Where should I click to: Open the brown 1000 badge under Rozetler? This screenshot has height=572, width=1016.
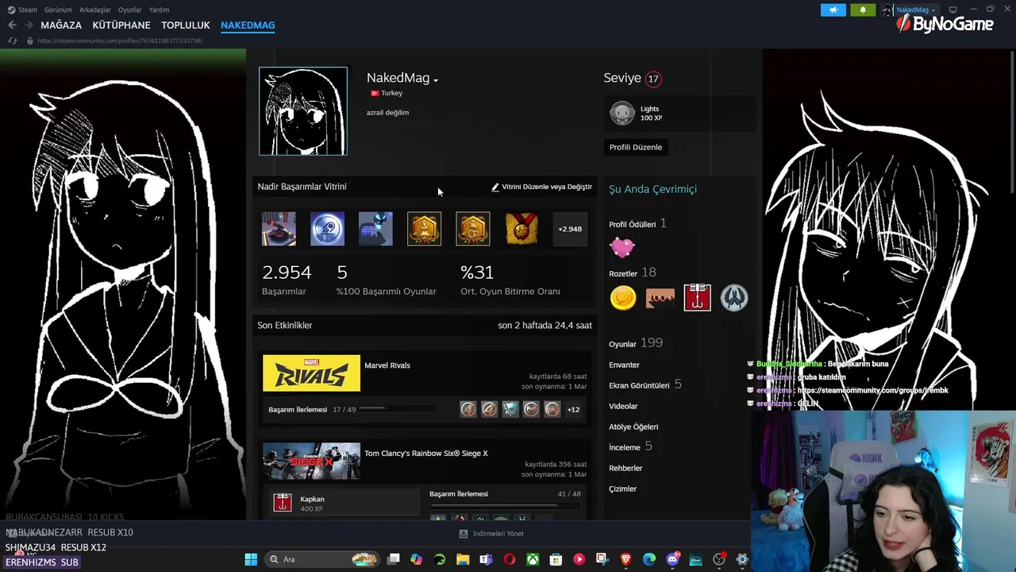[660, 298]
